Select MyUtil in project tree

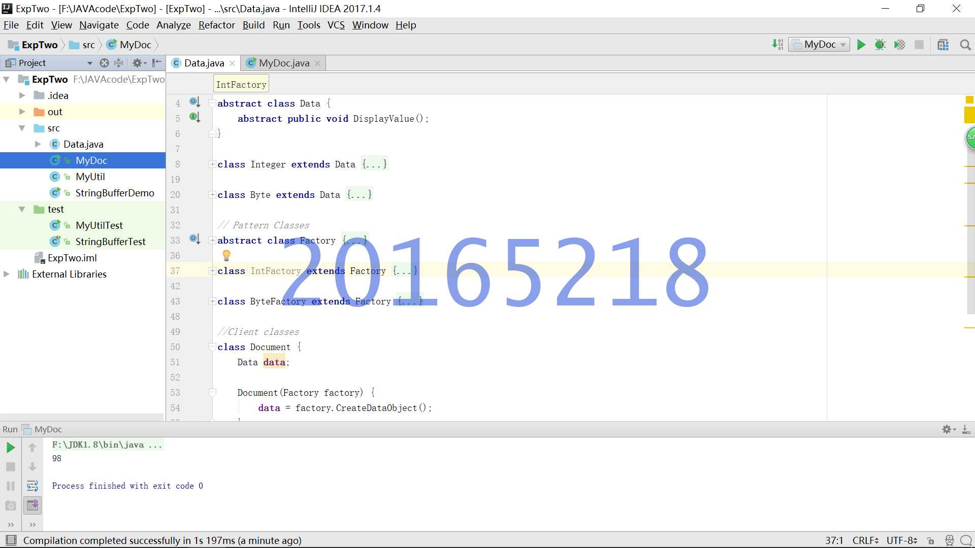pos(90,177)
